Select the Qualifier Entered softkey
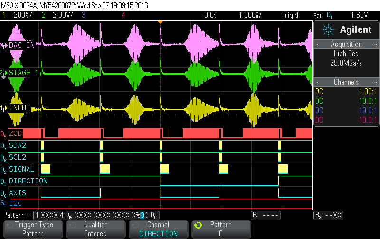Image resolution: width=380 pixels, height=239 pixels. click(95, 229)
